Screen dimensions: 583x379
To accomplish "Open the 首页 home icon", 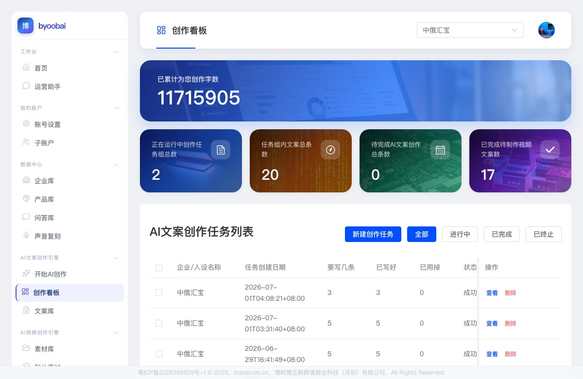I will 26,68.
